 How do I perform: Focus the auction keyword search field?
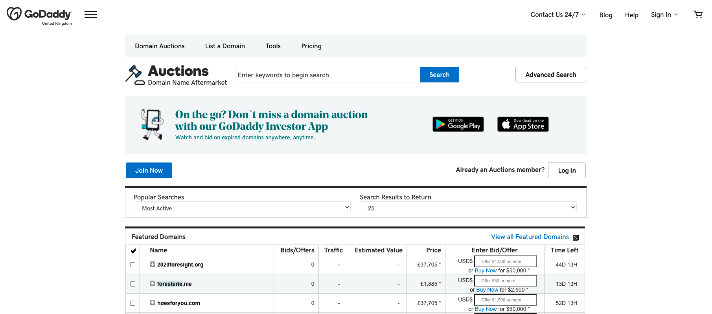pos(327,75)
